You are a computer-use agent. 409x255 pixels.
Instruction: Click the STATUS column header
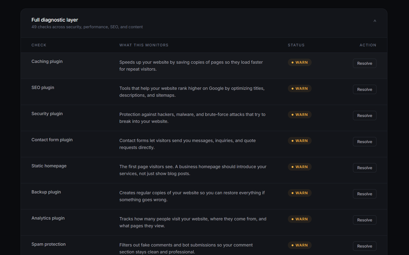coord(296,45)
